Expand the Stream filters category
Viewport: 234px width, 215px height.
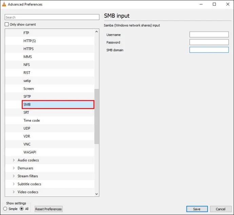(x=14, y=176)
